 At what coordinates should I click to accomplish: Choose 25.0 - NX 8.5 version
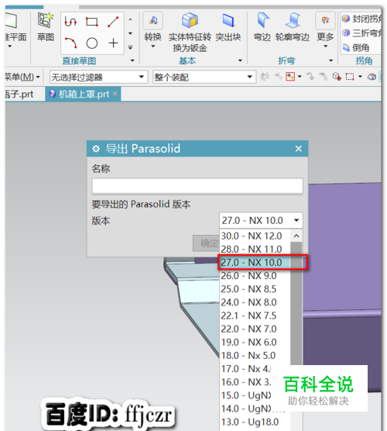[255, 289]
